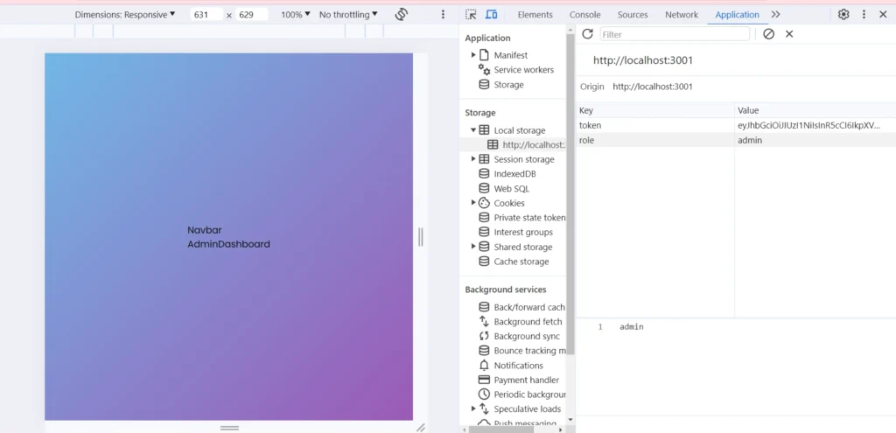896x433 pixels.
Task: Expand the Session storage tree node
Action: coord(473,159)
